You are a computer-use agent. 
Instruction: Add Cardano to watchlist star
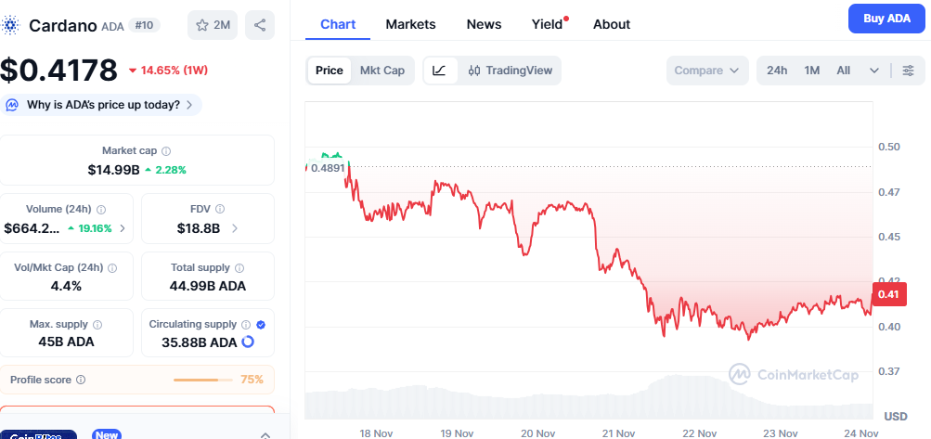point(213,25)
